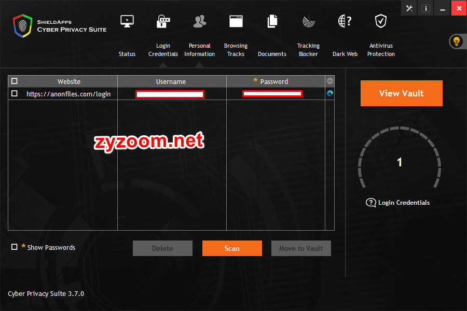Screen dimensions: 467x311
Task: Click the Scan button
Action: point(232,248)
